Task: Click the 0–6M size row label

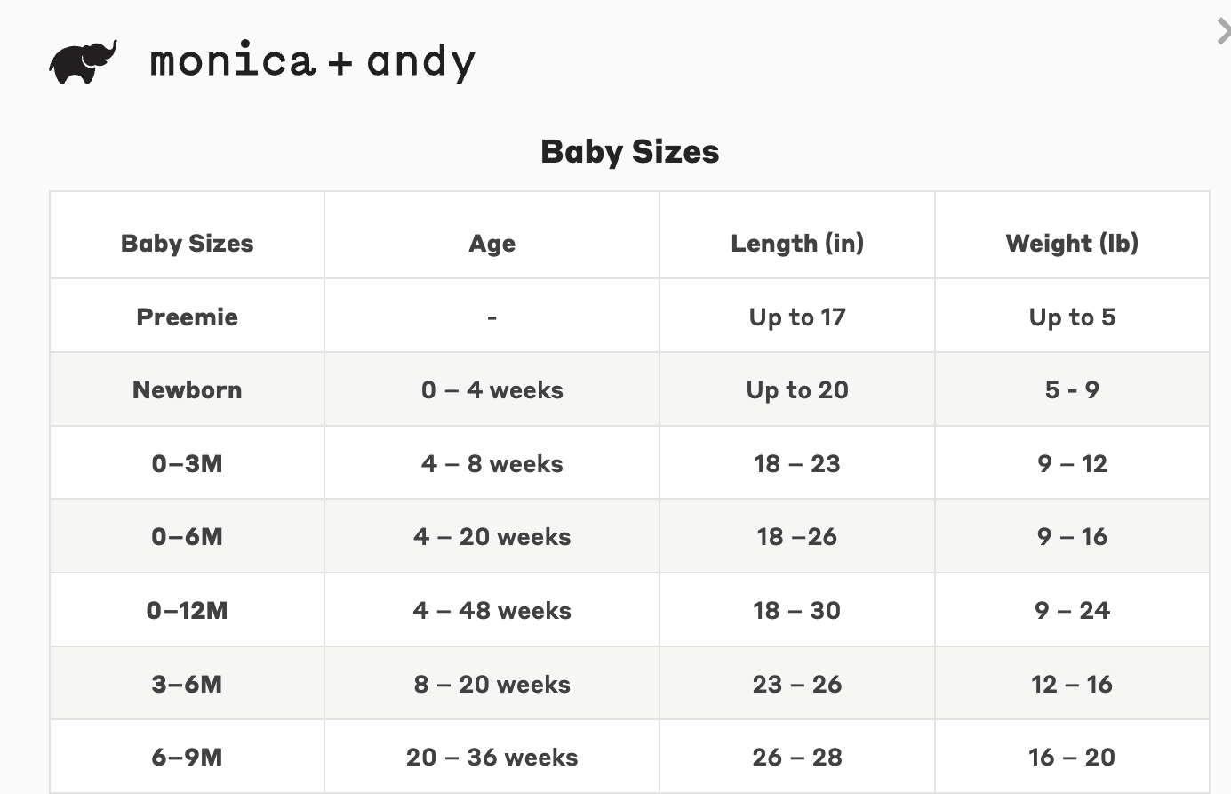Action: click(188, 537)
